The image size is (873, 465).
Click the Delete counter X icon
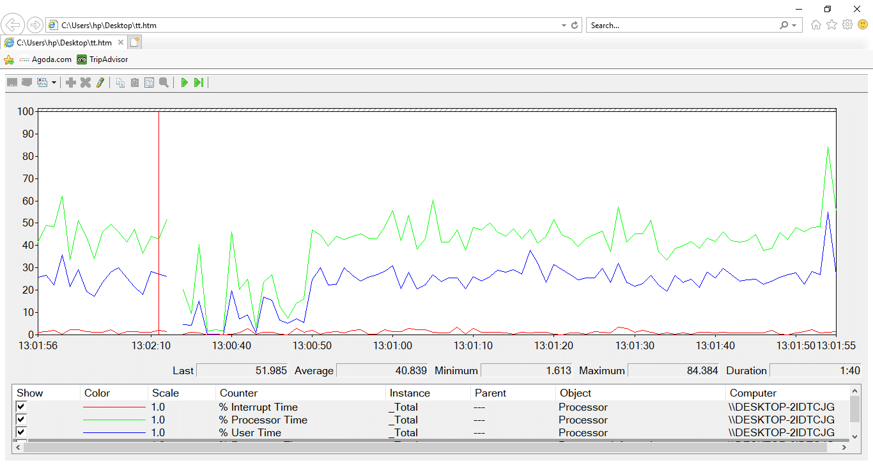coord(85,83)
